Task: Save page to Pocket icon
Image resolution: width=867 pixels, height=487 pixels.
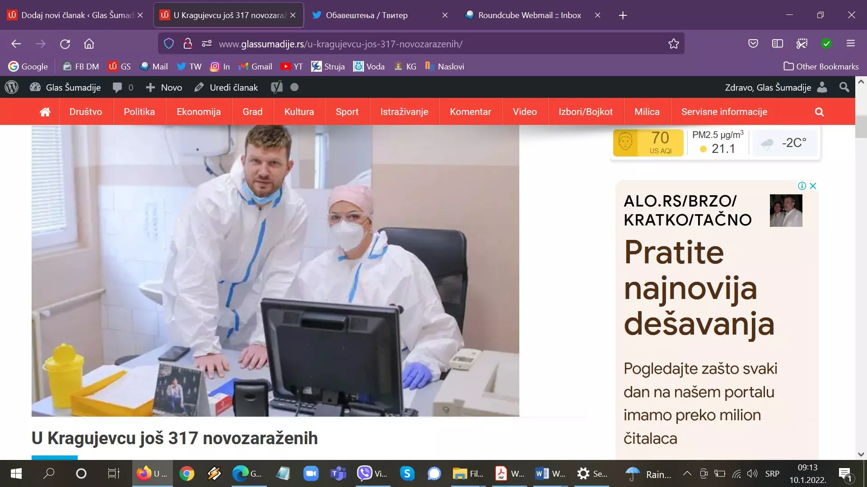Action: tap(753, 44)
